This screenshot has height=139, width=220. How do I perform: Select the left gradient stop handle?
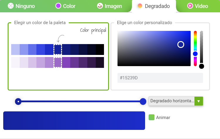click(x=18, y=101)
